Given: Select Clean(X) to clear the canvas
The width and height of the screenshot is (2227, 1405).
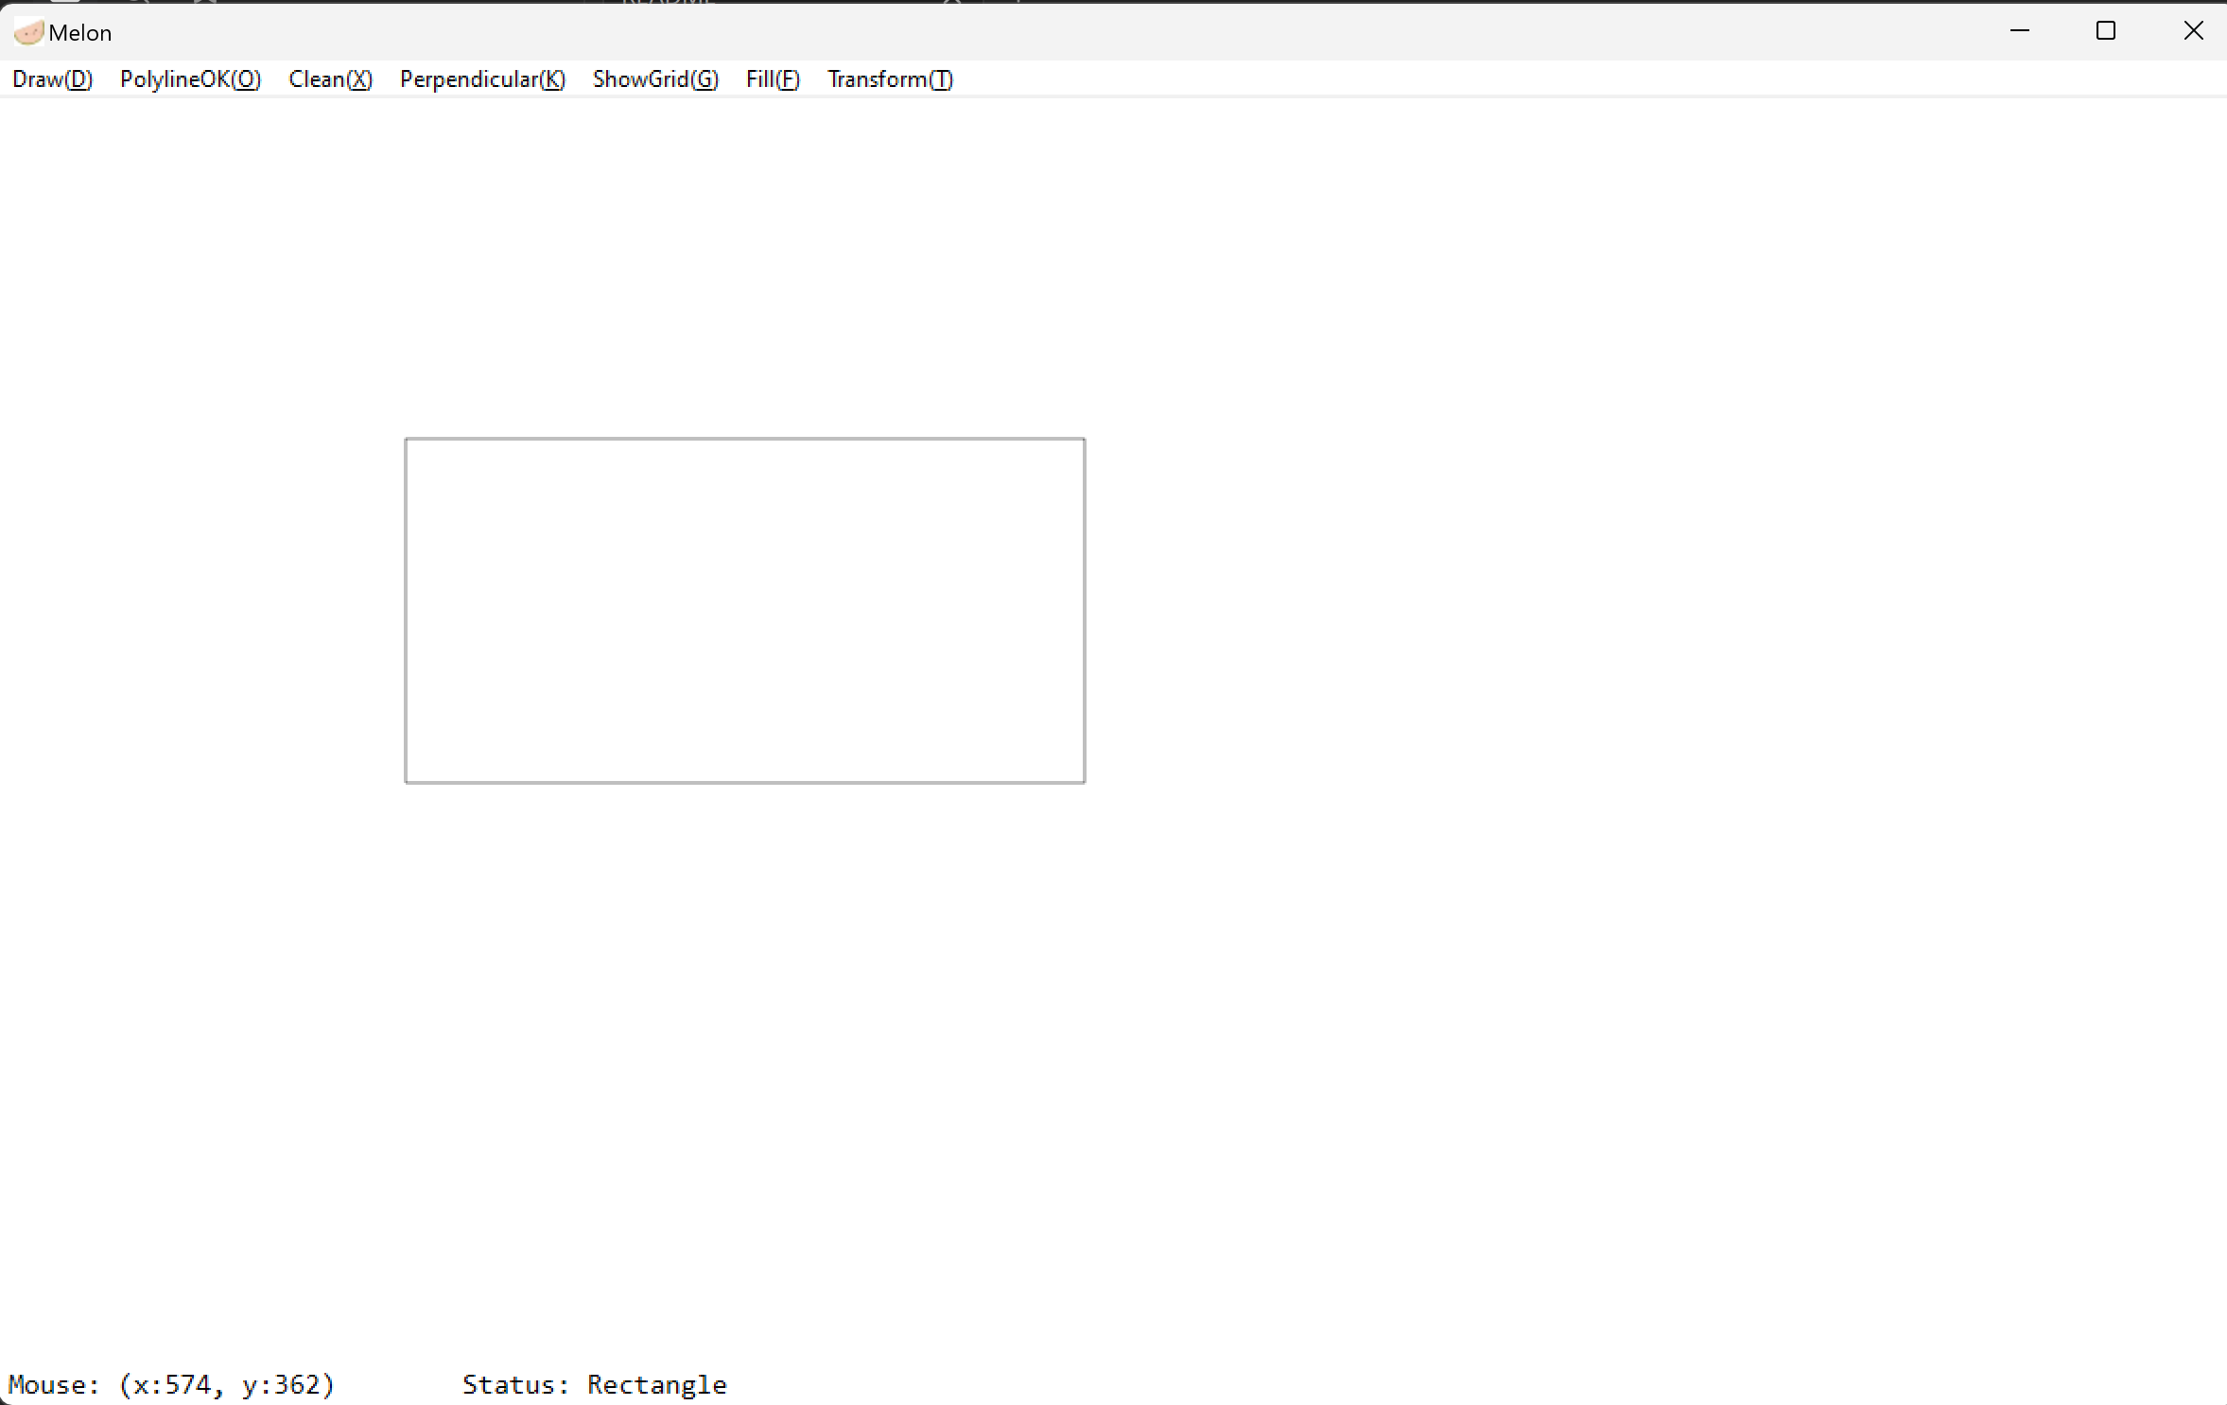Looking at the screenshot, I should (x=330, y=79).
